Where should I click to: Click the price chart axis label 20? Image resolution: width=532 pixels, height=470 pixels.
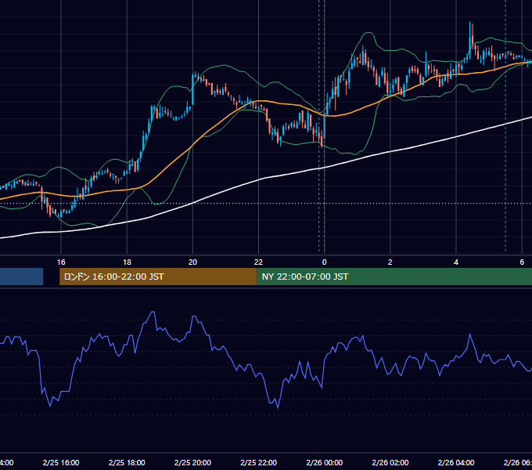point(192,262)
